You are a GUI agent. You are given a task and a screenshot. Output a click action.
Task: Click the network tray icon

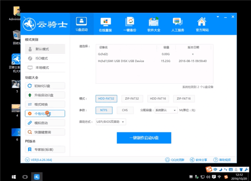tap(202, 177)
